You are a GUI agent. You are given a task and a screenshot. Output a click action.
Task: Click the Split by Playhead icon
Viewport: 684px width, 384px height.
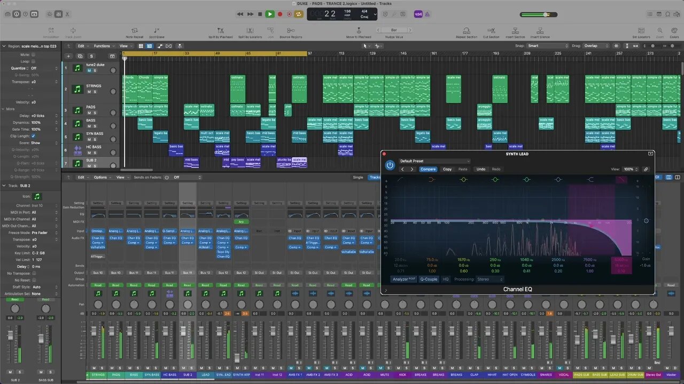click(x=220, y=33)
